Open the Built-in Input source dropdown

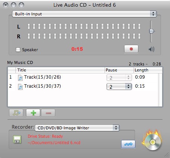click(84, 14)
